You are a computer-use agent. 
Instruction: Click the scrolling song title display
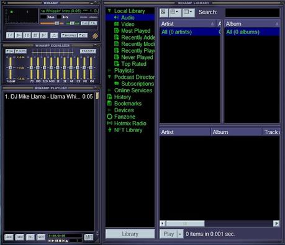coord(69,11)
